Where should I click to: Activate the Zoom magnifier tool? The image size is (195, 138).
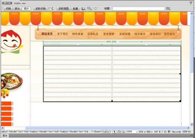(x=123, y=132)
